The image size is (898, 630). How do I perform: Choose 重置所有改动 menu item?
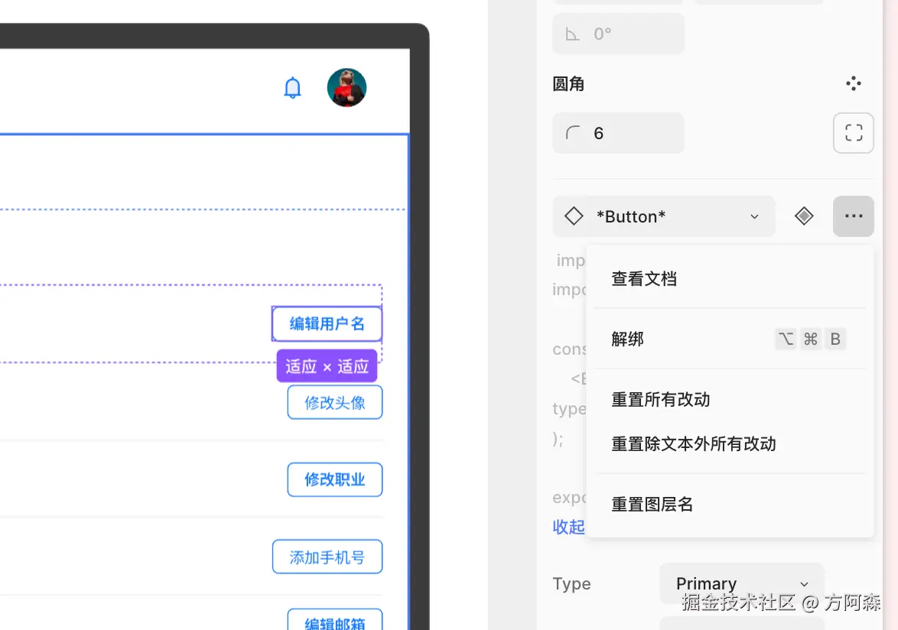point(730,399)
